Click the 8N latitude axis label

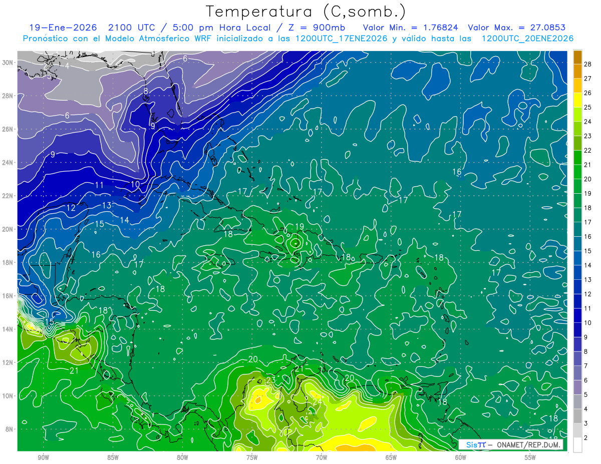(x=10, y=429)
